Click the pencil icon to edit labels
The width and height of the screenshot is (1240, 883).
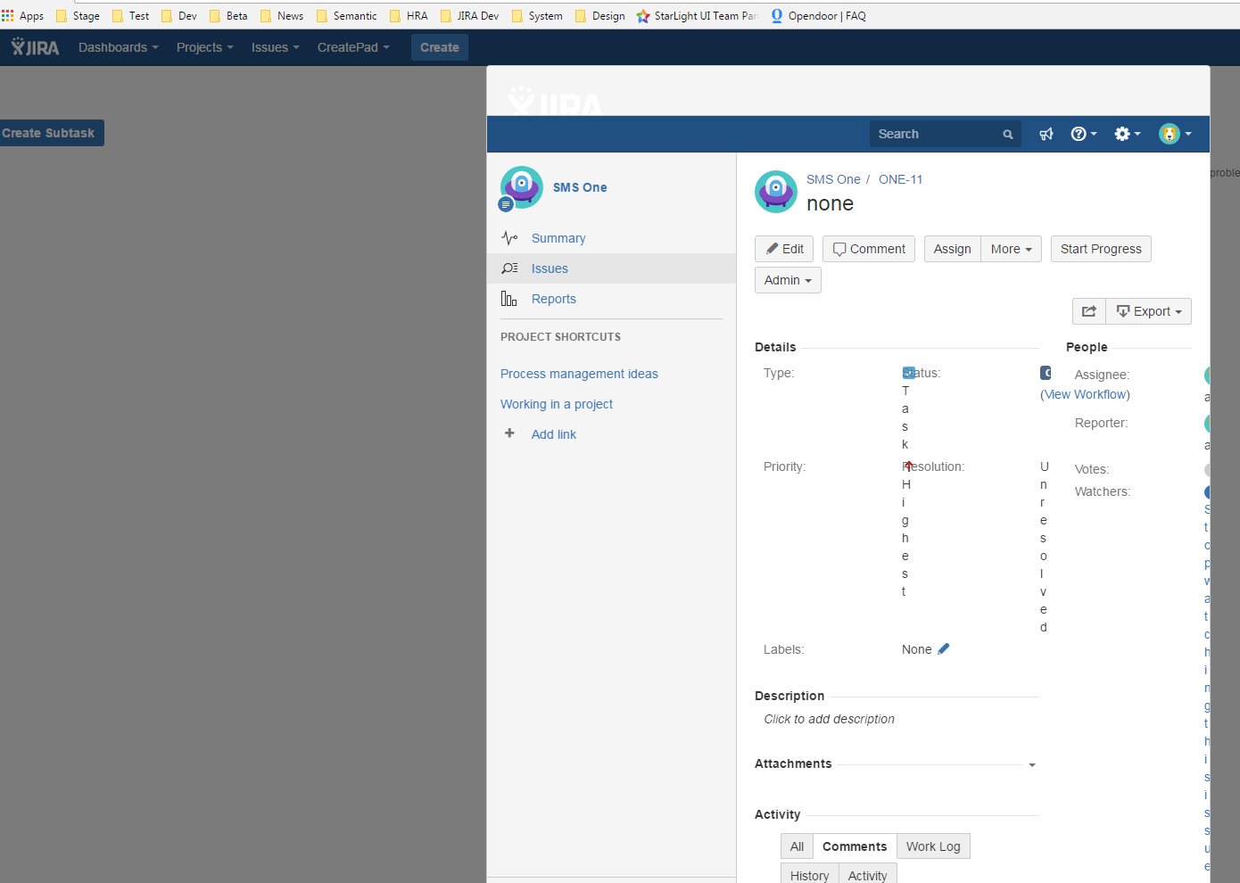944,648
